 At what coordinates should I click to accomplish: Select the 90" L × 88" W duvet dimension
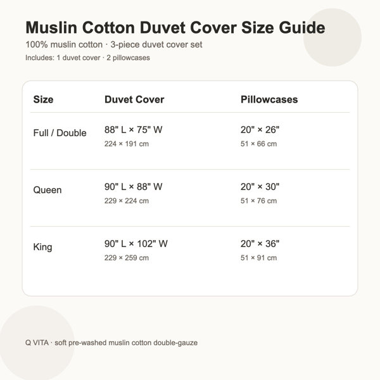pos(133,187)
